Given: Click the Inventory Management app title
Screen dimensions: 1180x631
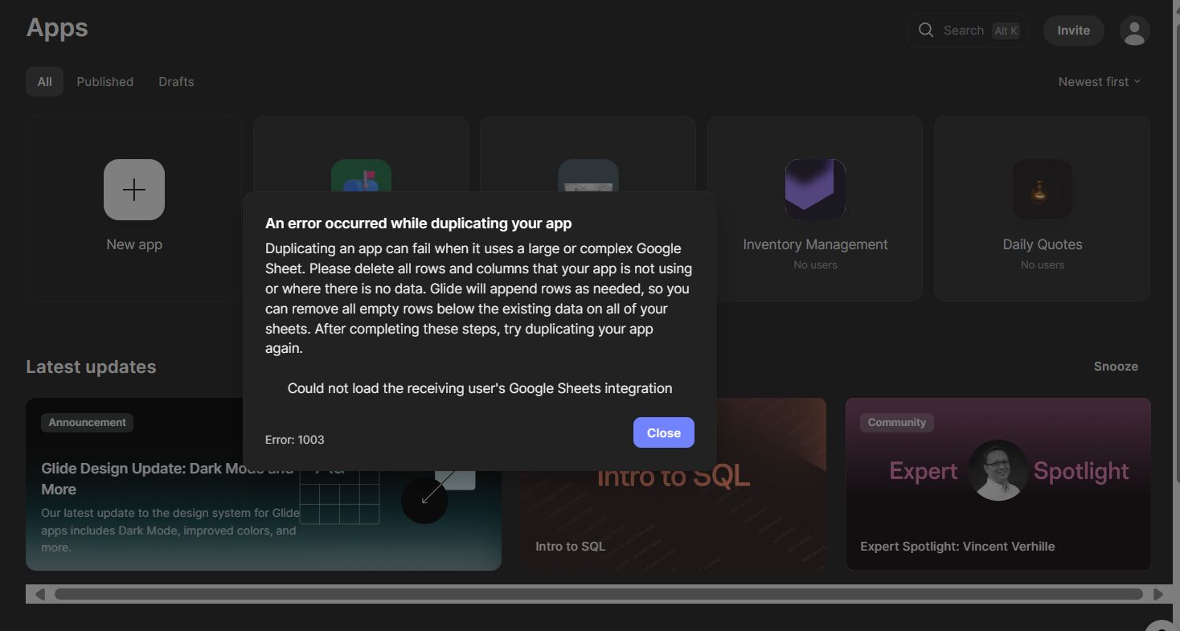Looking at the screenshot, I should pos(815,244).
